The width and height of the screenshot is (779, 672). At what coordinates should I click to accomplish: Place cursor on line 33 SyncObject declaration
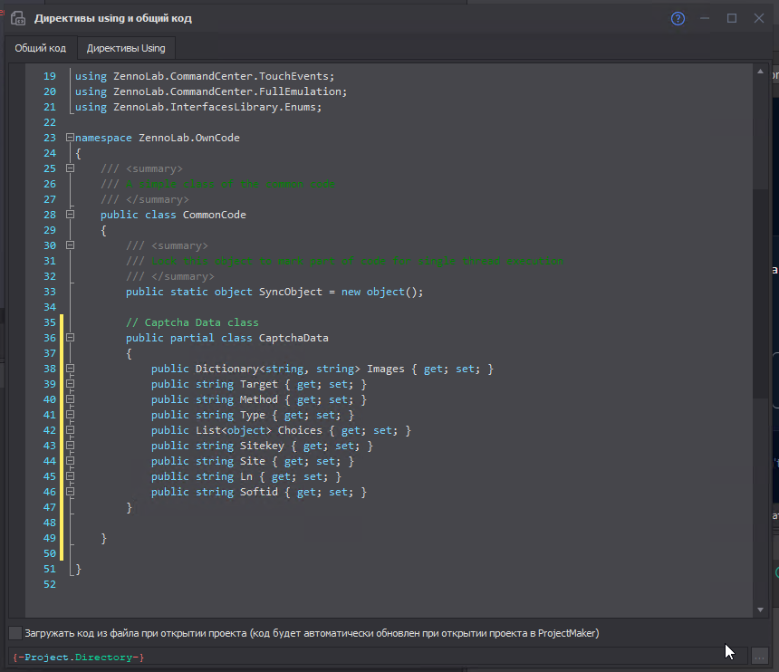274,292
